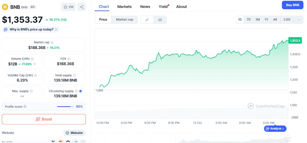Screen dimensions: 307x143
Task: Toggle chart to Price view
Action: point(103,20)
